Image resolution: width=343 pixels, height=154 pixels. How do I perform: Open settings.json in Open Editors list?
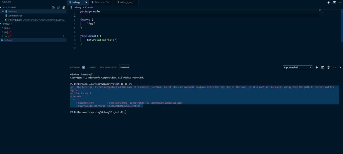[33, 19]
